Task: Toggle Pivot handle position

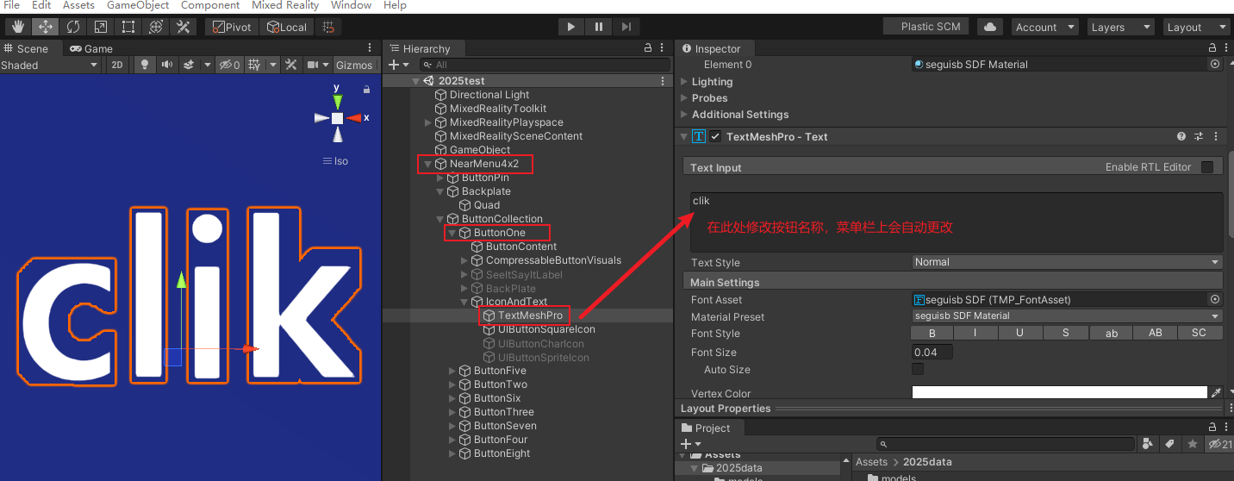Action: pyautogui.click(x=230, y=28)
